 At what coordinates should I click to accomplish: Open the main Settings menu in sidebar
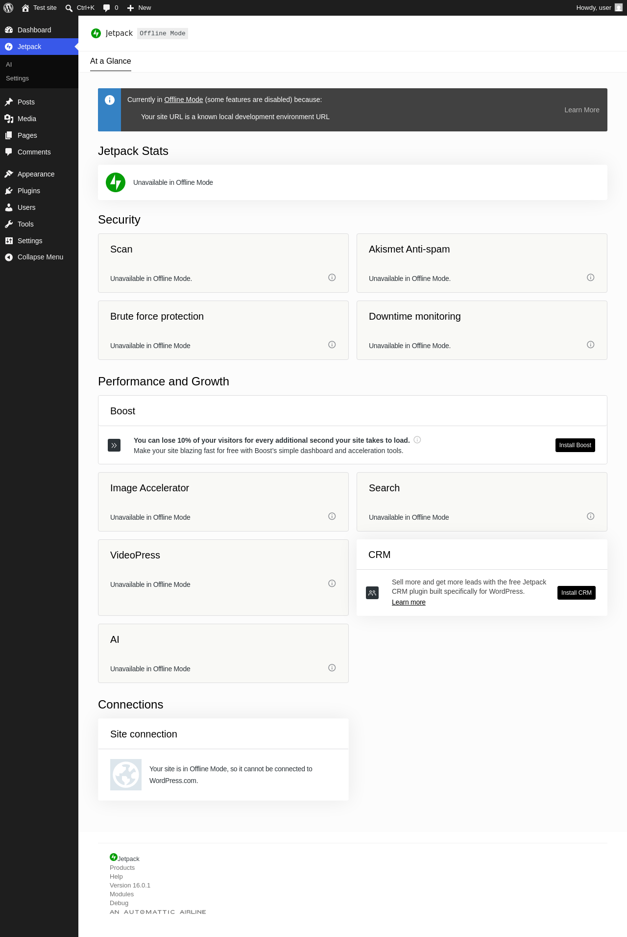39,241
